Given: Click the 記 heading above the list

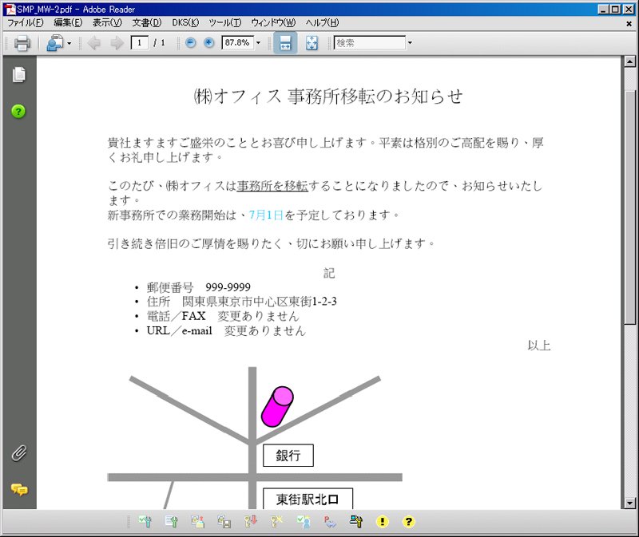Looking at the screenshot, I should point(329,273).
